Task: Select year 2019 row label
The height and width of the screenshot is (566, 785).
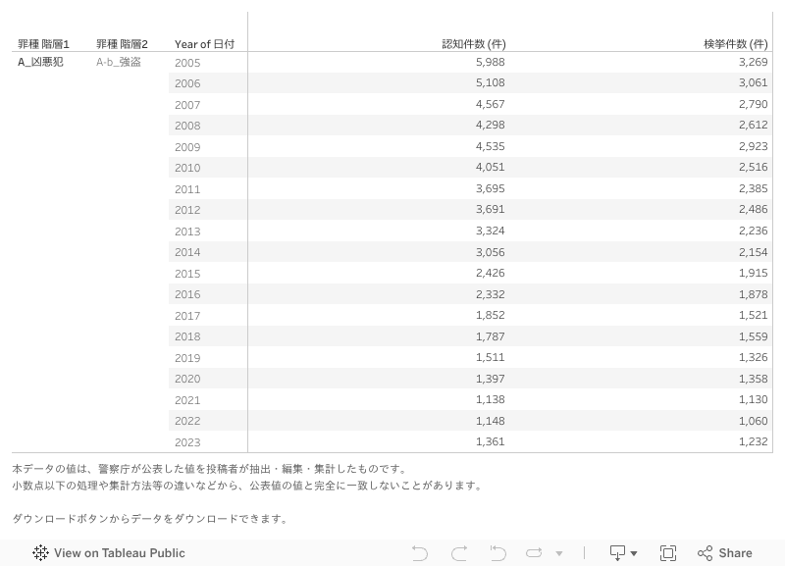Action: point(187,358)
